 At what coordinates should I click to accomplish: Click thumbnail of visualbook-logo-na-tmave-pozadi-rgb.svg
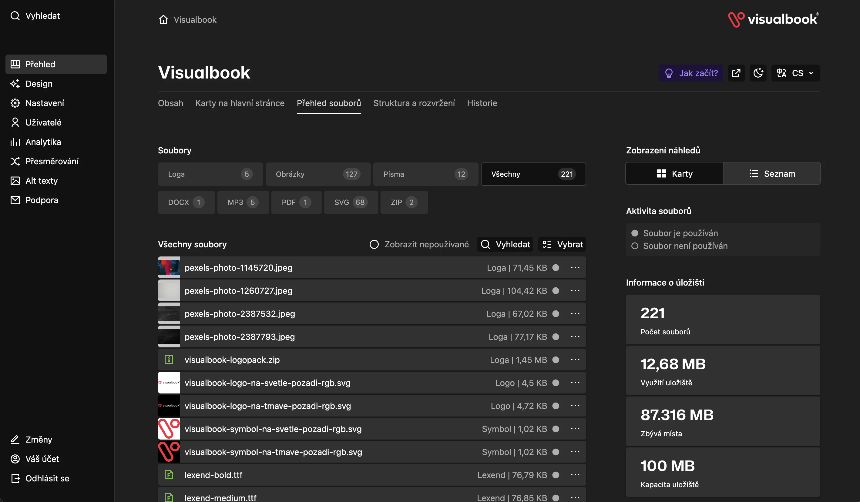(169, 406)
